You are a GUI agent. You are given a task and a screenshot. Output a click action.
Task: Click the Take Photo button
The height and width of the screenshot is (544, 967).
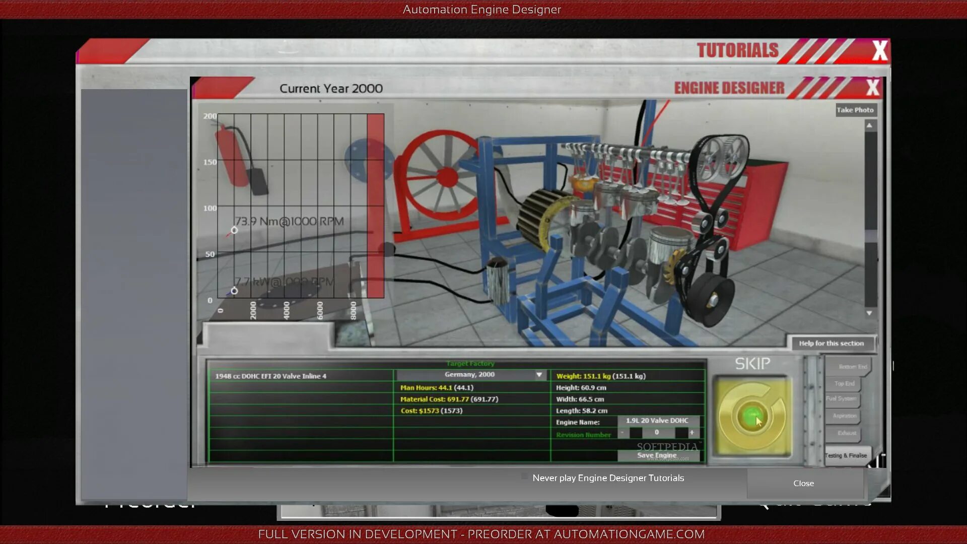[855, 110]
